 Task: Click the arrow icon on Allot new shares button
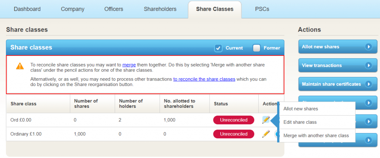368,47
